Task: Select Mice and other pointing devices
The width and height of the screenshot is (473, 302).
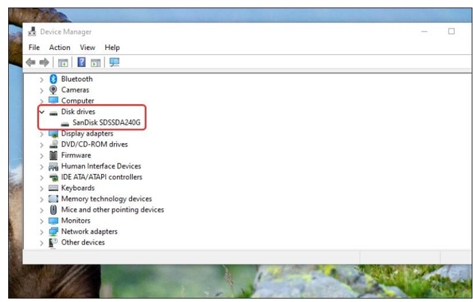Action: (112, 210)
